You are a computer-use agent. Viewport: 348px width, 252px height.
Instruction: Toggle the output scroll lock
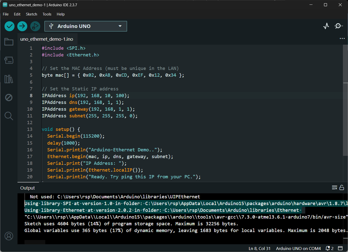tap(342, 188)
